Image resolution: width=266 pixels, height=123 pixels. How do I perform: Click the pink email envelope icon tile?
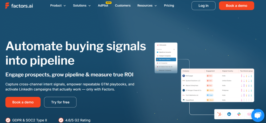click(x=249, y=114)
